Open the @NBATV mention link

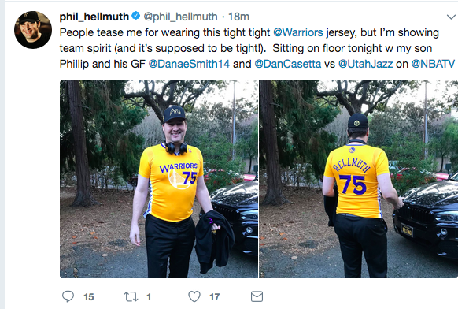point(433,64)
